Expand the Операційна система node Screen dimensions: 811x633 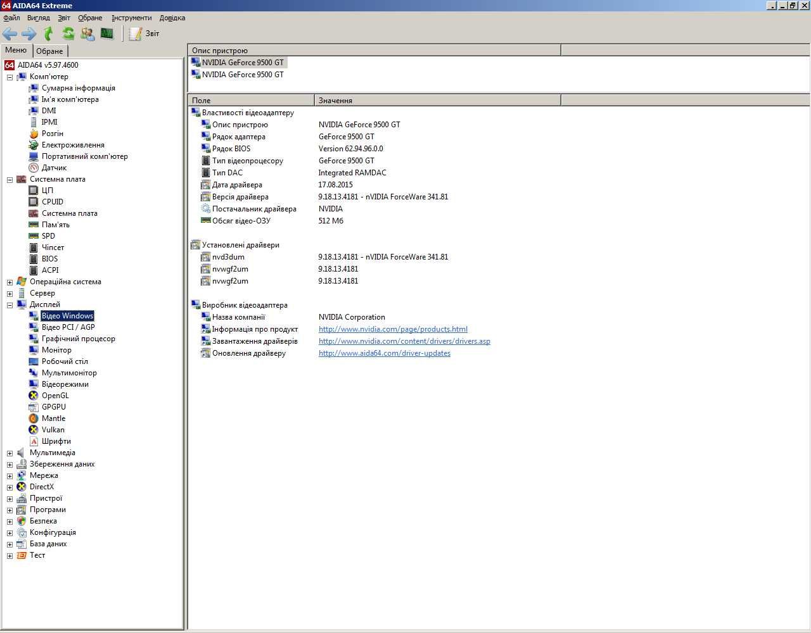point(10,282)
